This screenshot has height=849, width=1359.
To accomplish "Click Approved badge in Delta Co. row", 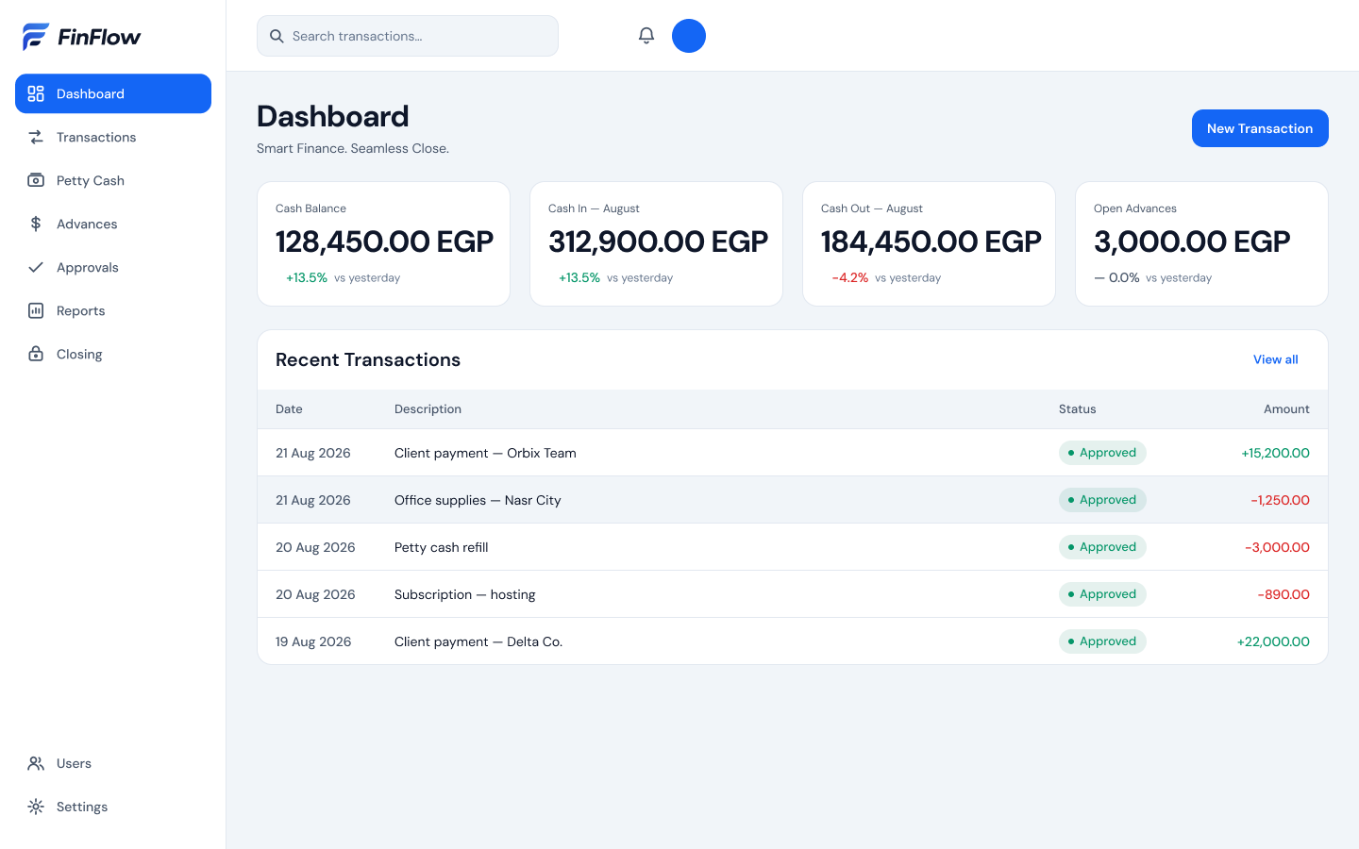I will click(x=1102, y=641).
